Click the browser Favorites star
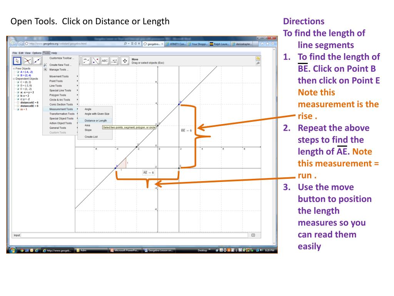 coord(267,44)
